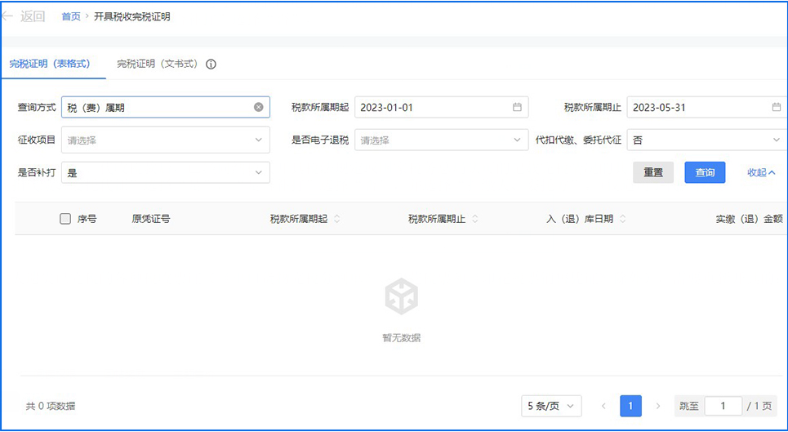Viewport: 788px width, 432px height.
Task: Tick the select-all checkbox beside 序号
Action: click(65, 219)
